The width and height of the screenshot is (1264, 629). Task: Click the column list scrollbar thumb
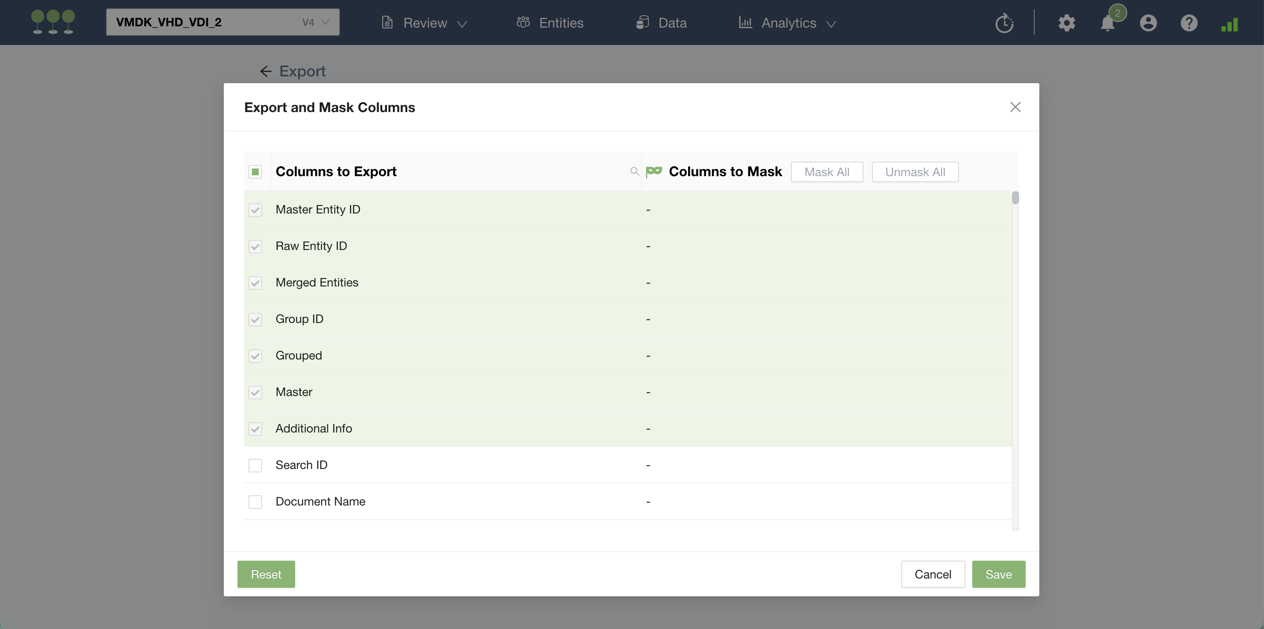(x=1015, y=198)
